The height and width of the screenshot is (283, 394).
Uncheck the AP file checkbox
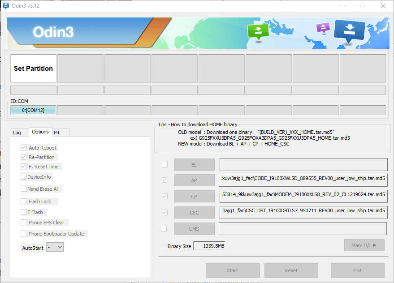(x=165, y=180)
